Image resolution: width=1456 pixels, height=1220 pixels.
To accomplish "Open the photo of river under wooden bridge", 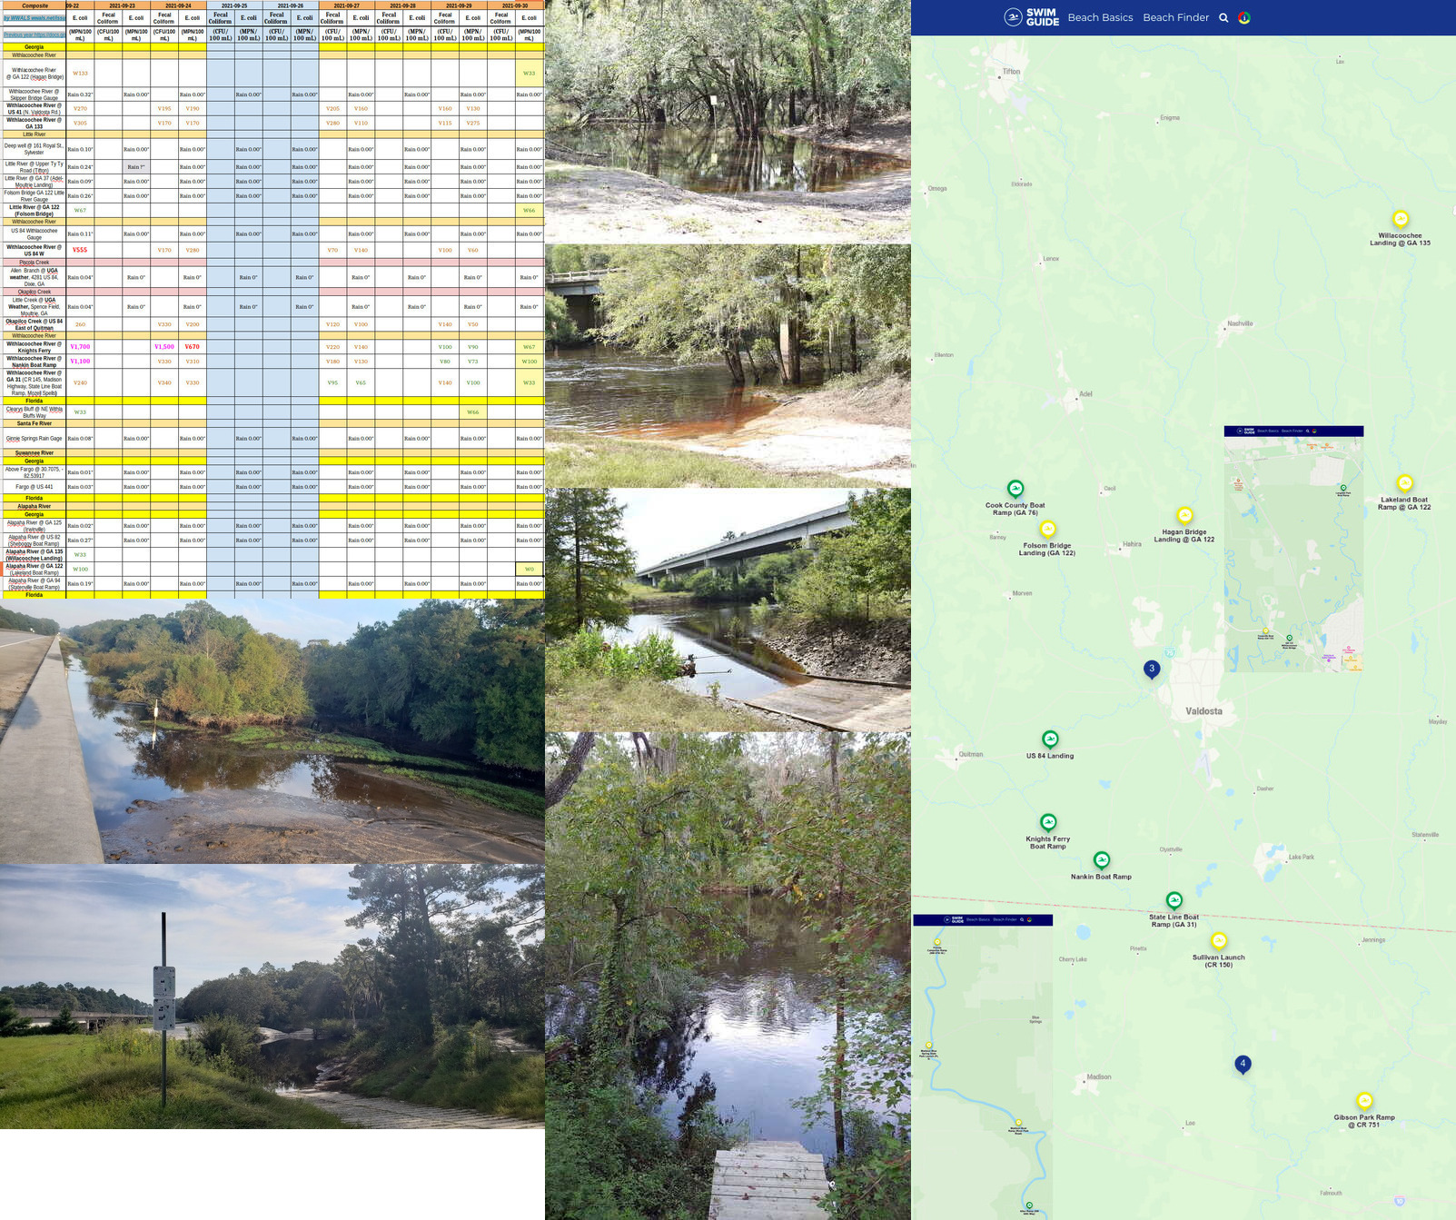I will click(728, 366).
